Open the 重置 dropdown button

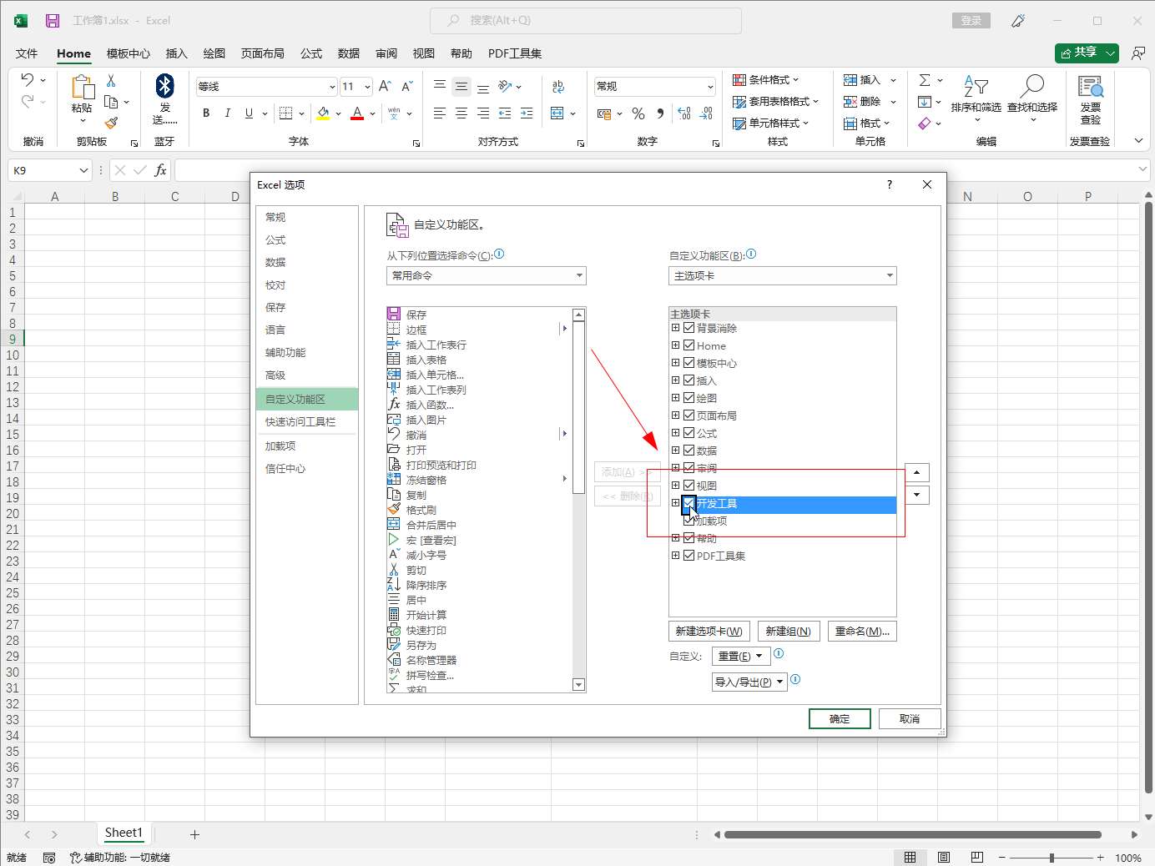(740, 657)
